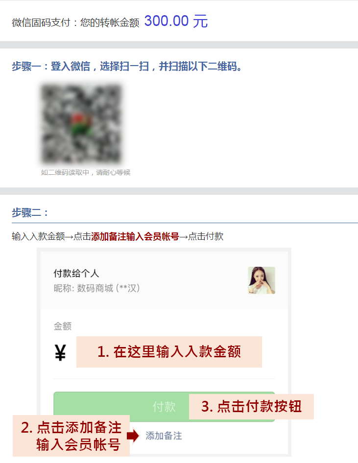Click the QR loading hint text
The width and height of the screenshot is (358, 463).
pos(86,172)
